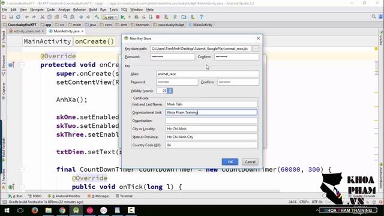Select the MainActivity.java tab
This screenshot has width=384, height=216.
click(66, 31)
